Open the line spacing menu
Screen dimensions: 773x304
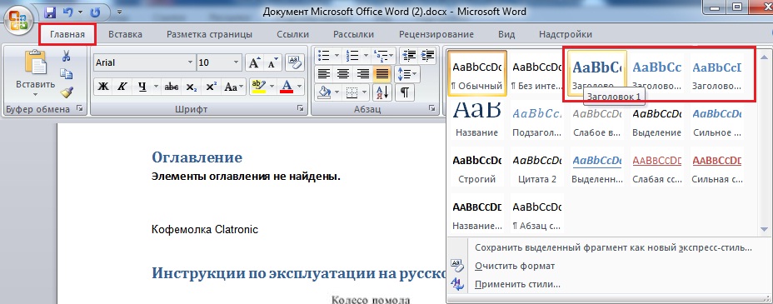click(x=407, y=74)
